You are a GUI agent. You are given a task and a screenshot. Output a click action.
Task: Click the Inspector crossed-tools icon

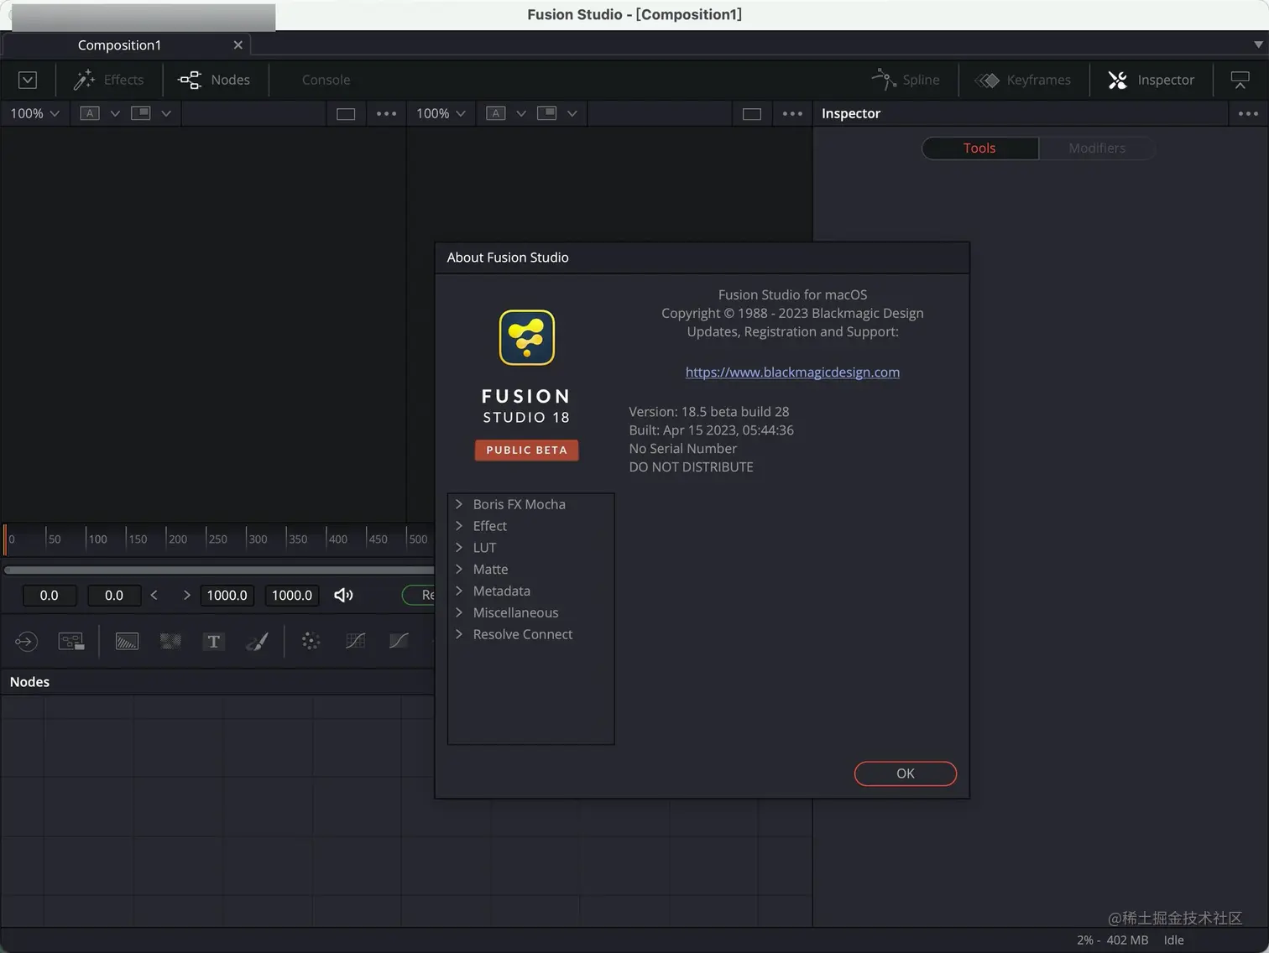click(1117, 80)
